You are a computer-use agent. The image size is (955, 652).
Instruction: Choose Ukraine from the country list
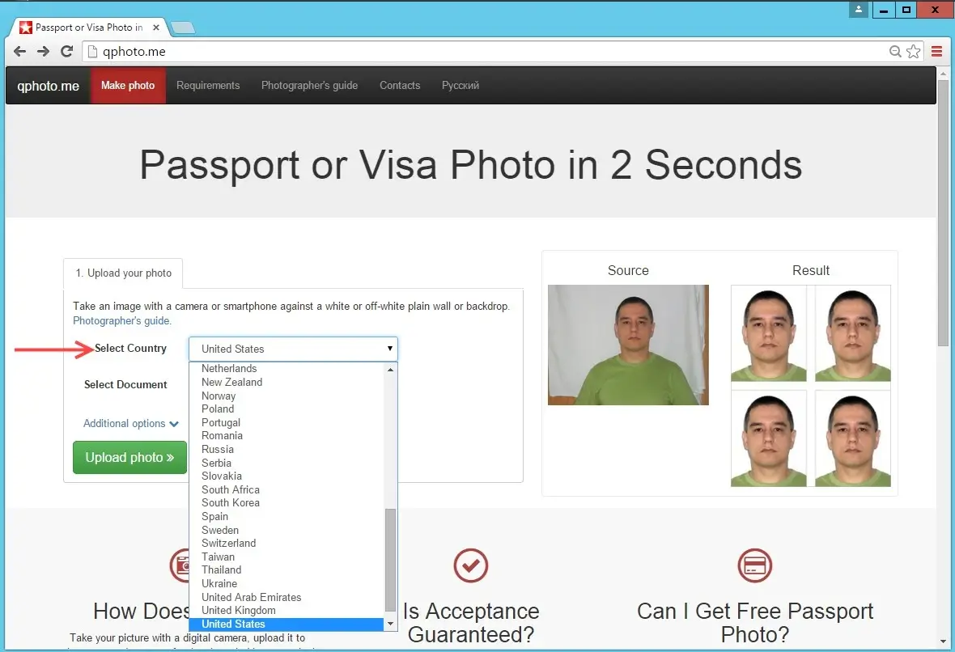286,583
